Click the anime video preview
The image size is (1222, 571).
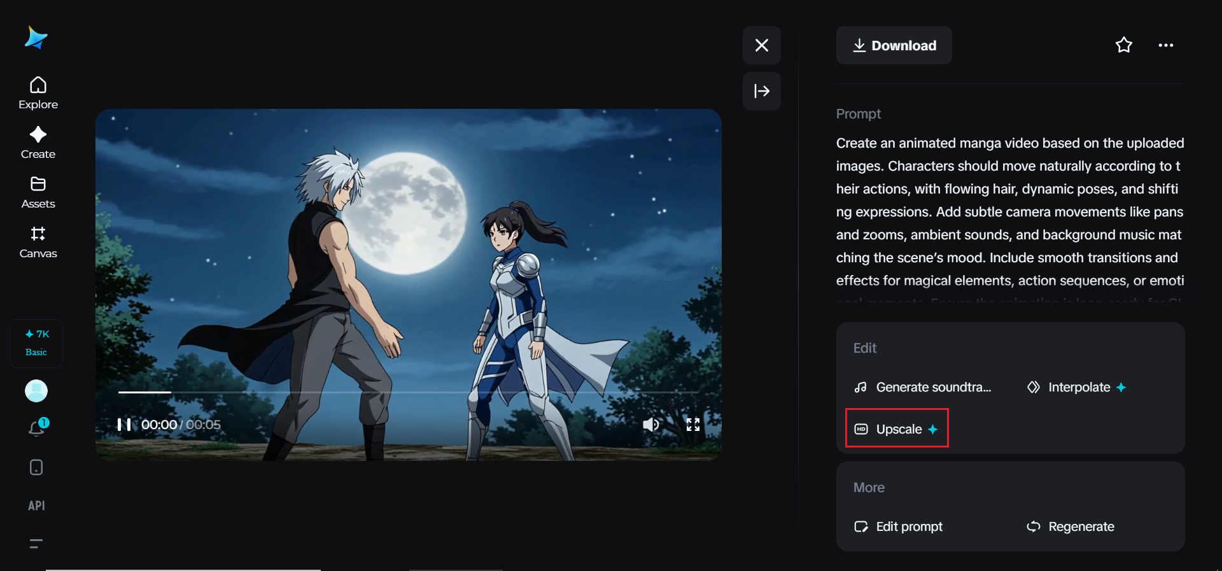pos(409,285)
